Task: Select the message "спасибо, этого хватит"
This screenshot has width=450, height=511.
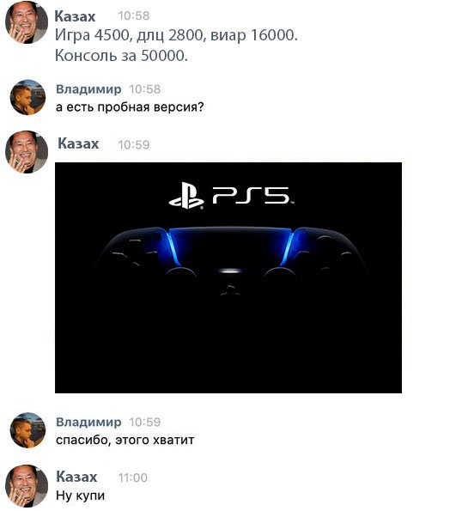Action: [125, 440]
